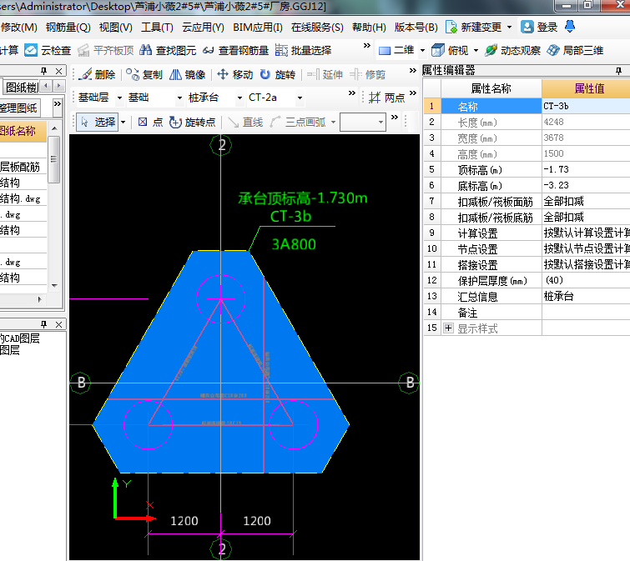Edit the top elevation value -1.73
Viewport: 630px width, 561px height.
586,169
